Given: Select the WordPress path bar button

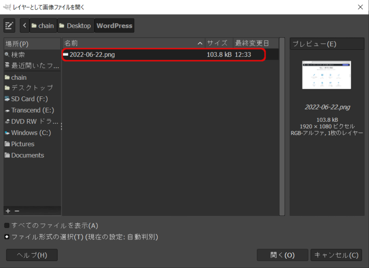Looking at the screenshot, I should click(x=114, y=25).
